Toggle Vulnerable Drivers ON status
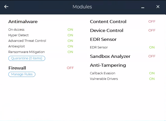166x121 pixels. (152, 79)
